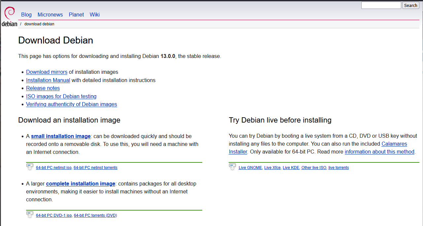Follow the small installation image link

click(x=61, y=136)
